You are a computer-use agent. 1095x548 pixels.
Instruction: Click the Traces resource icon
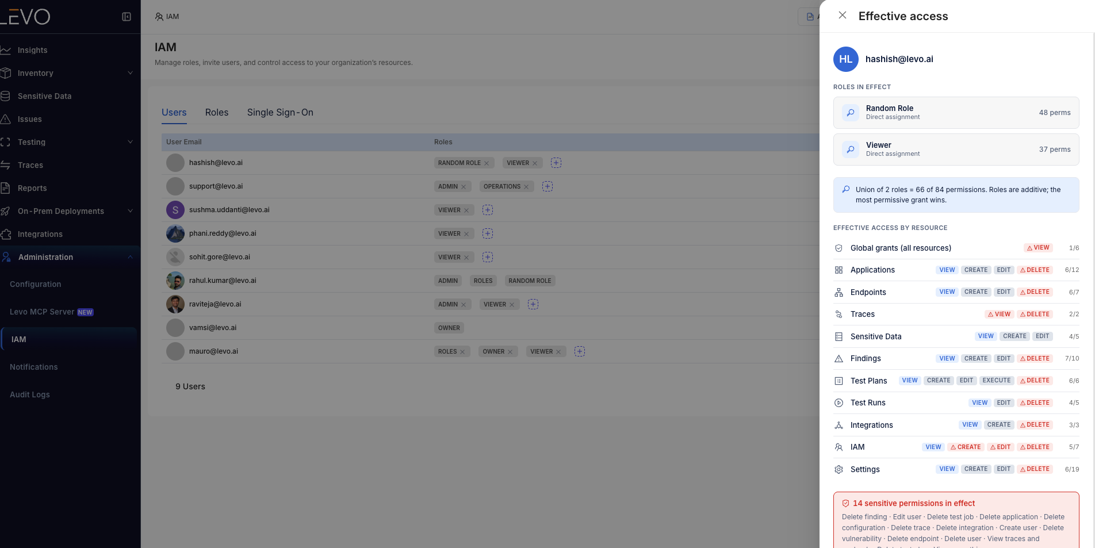[x=839, y=315]
